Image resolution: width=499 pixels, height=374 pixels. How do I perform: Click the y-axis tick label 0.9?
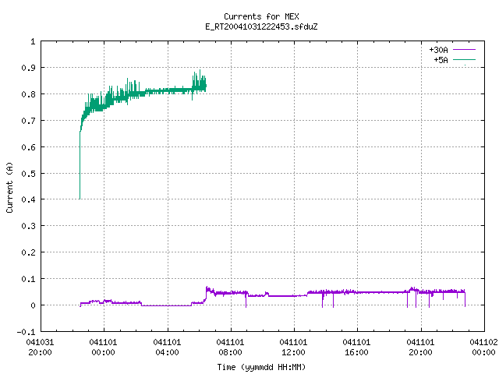(28, 68)
